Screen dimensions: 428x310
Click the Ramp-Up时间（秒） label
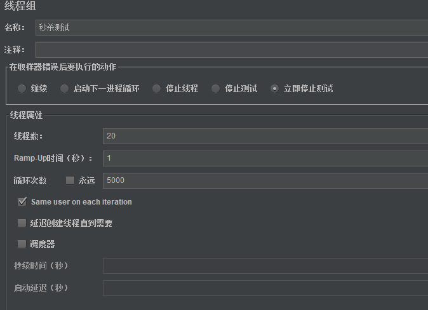point(53,158)
